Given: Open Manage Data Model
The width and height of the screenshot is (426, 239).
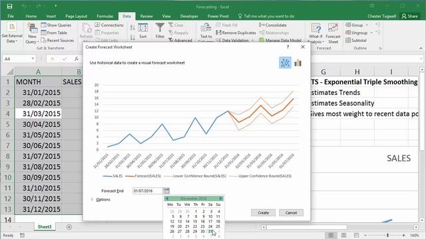Looking at the screenshot, I should 280,40.
